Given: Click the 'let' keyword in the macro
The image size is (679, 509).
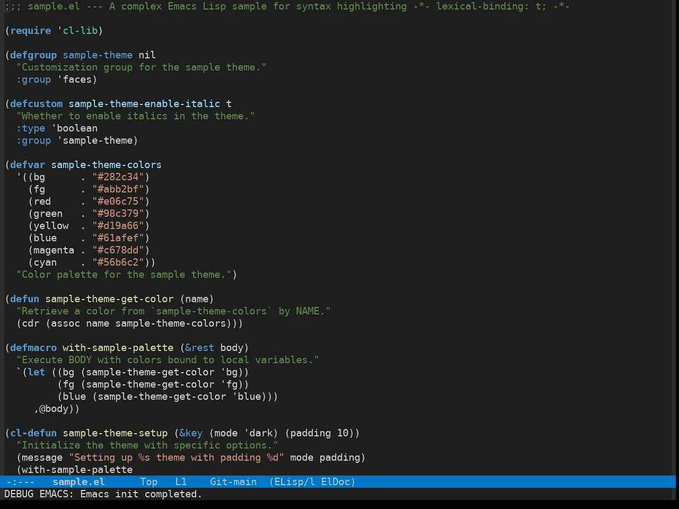Looking at the screenshot, I should tap(37, 372).
